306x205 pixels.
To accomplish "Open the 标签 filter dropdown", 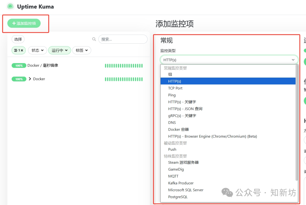I will (x=82, y=50).
